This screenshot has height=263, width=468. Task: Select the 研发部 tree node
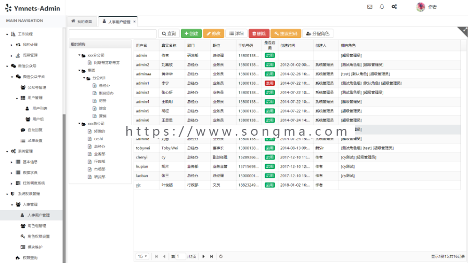click(100, 177)
